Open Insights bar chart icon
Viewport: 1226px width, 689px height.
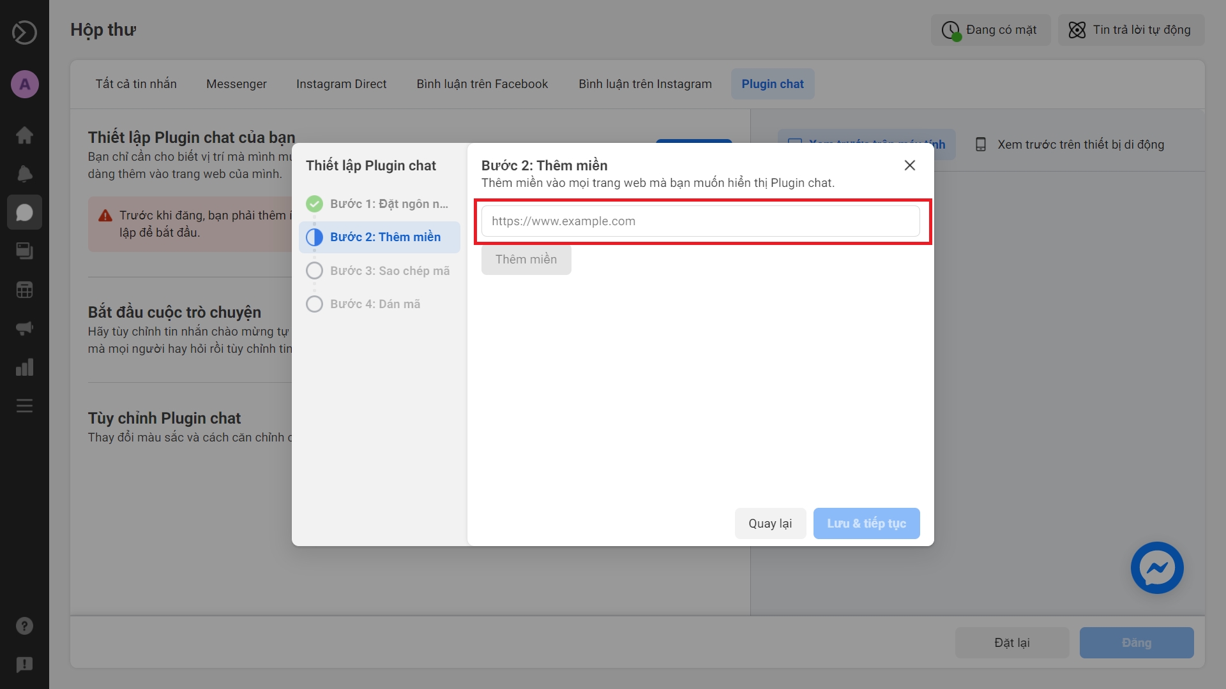click(24, 367)
